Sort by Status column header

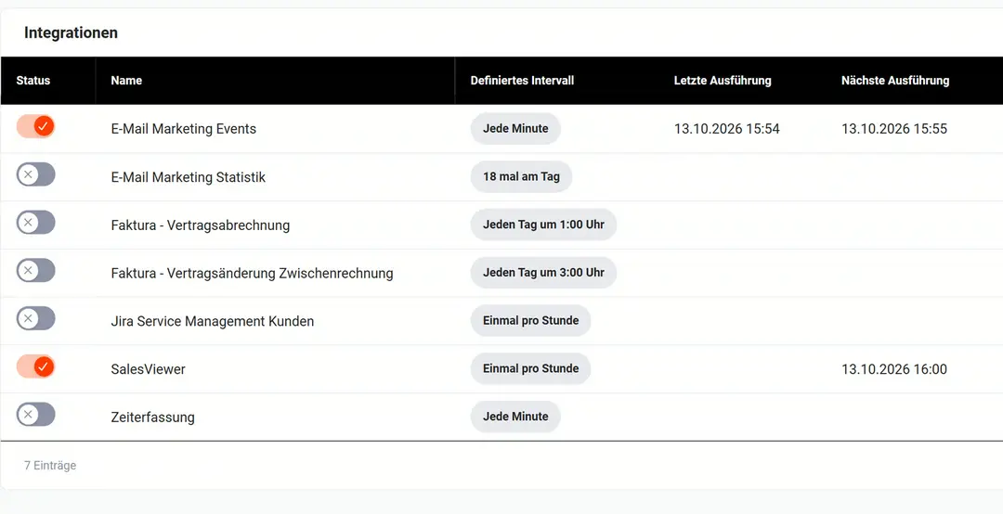[x=33, y=81]
